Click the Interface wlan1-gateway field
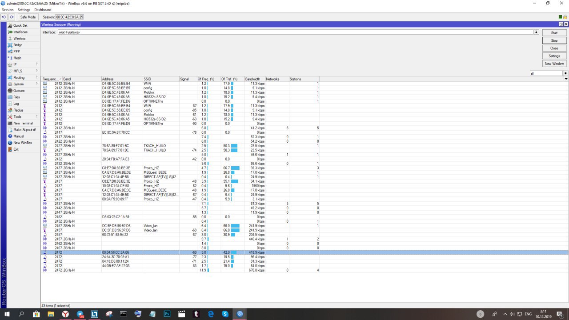This screenshot has height=320, width=569. click(295, 32)
